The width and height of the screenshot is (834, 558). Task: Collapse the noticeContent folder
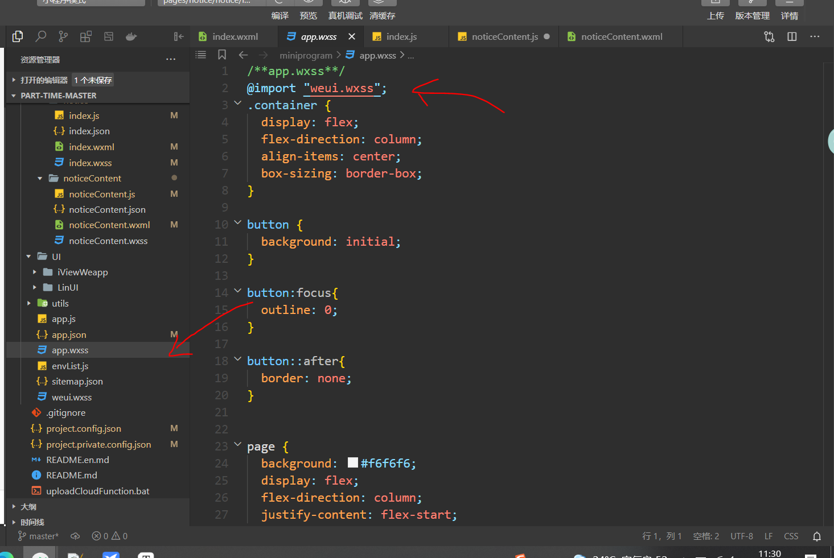40,178
